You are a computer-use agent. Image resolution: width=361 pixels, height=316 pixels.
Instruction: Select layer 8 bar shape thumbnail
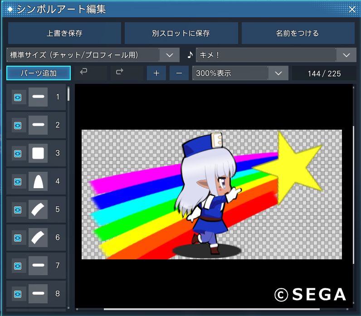click(x=38, y=294)
